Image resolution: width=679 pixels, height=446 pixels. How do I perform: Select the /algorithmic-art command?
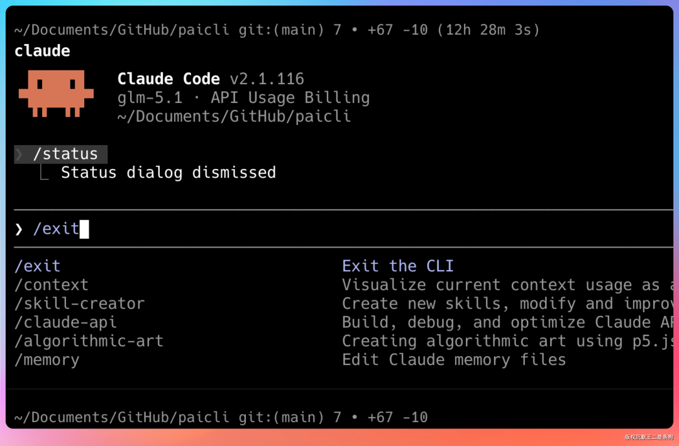(89, 341)
